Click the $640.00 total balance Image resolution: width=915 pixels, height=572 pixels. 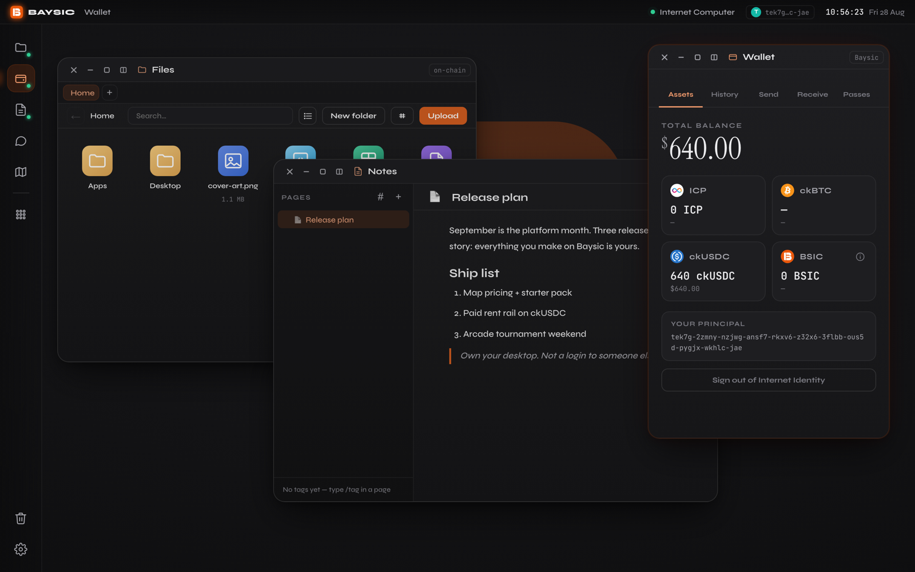701,148
